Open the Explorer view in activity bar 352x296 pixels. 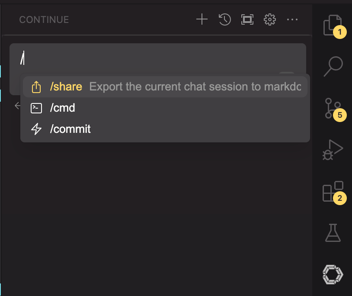(333, 25)
